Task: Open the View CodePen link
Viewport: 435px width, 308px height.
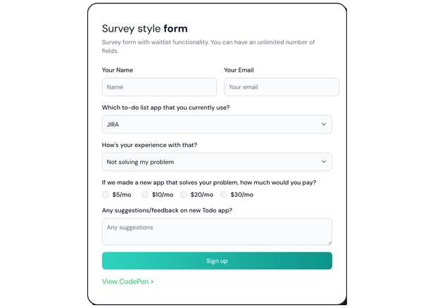Action: 125,282
